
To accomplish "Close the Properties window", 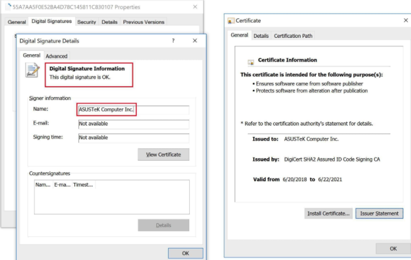I will pyautogui.click(x=195, y=7).
